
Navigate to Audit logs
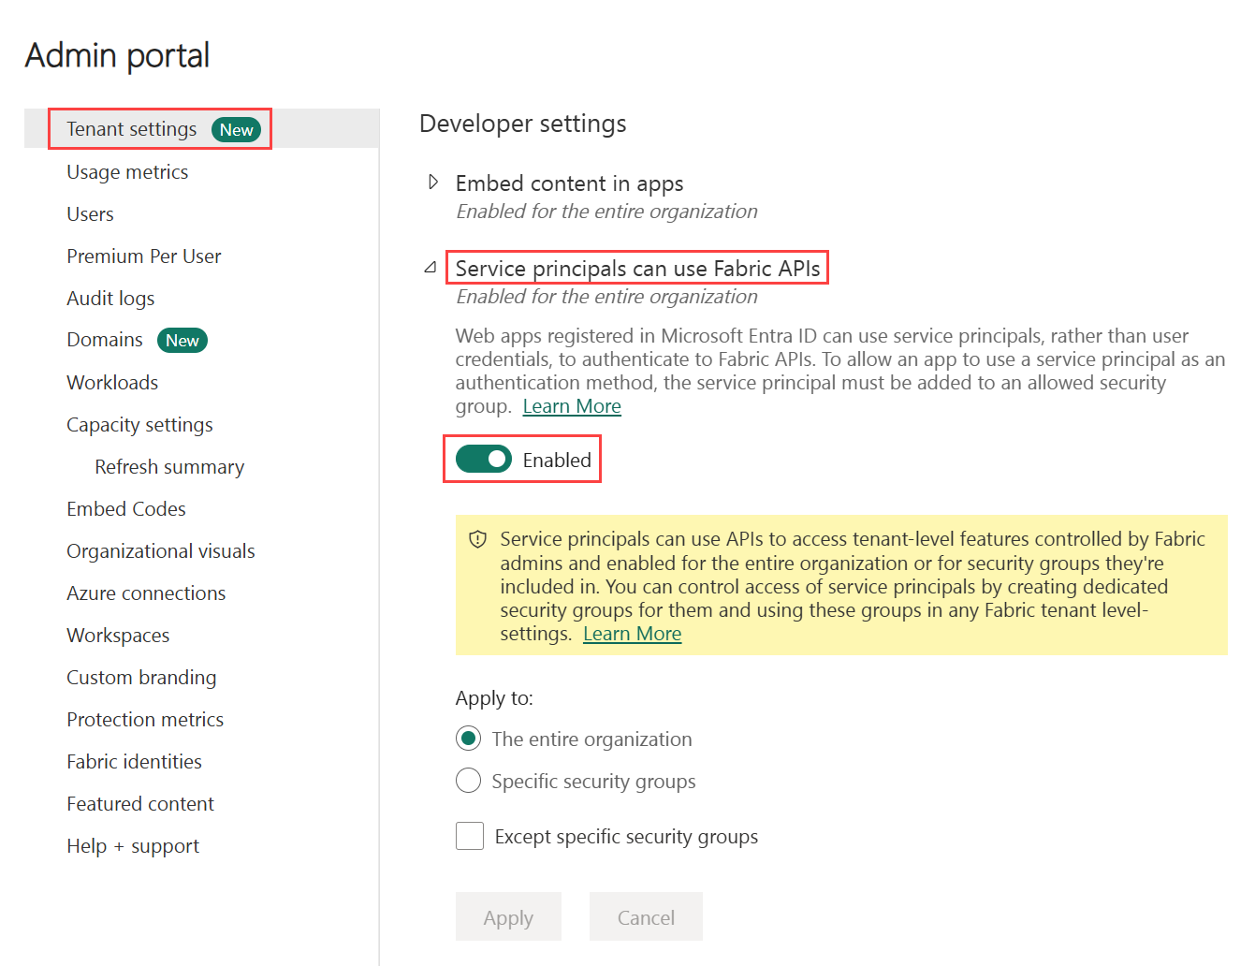click(x=110, y=298)
